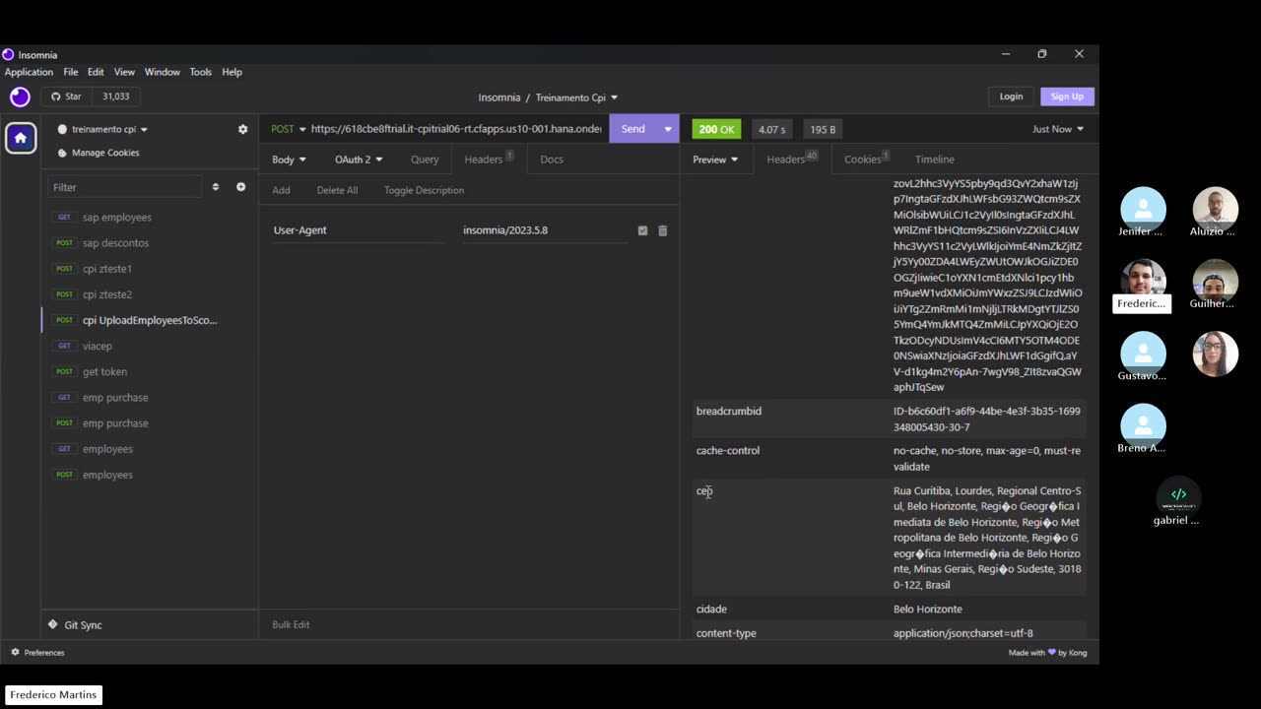This screenshot has height=709, width=1261.
Task: Click the GitHub Star button
Action: [x=67, y=97]
